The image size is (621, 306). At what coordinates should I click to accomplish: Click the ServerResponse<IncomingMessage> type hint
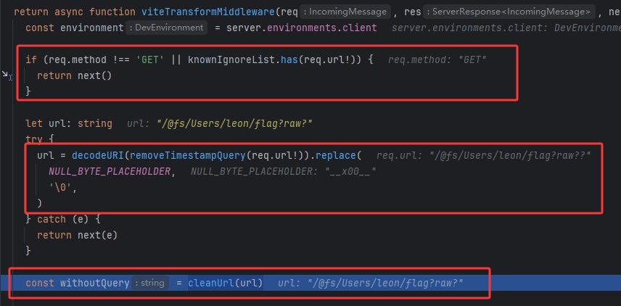point(510,12)
